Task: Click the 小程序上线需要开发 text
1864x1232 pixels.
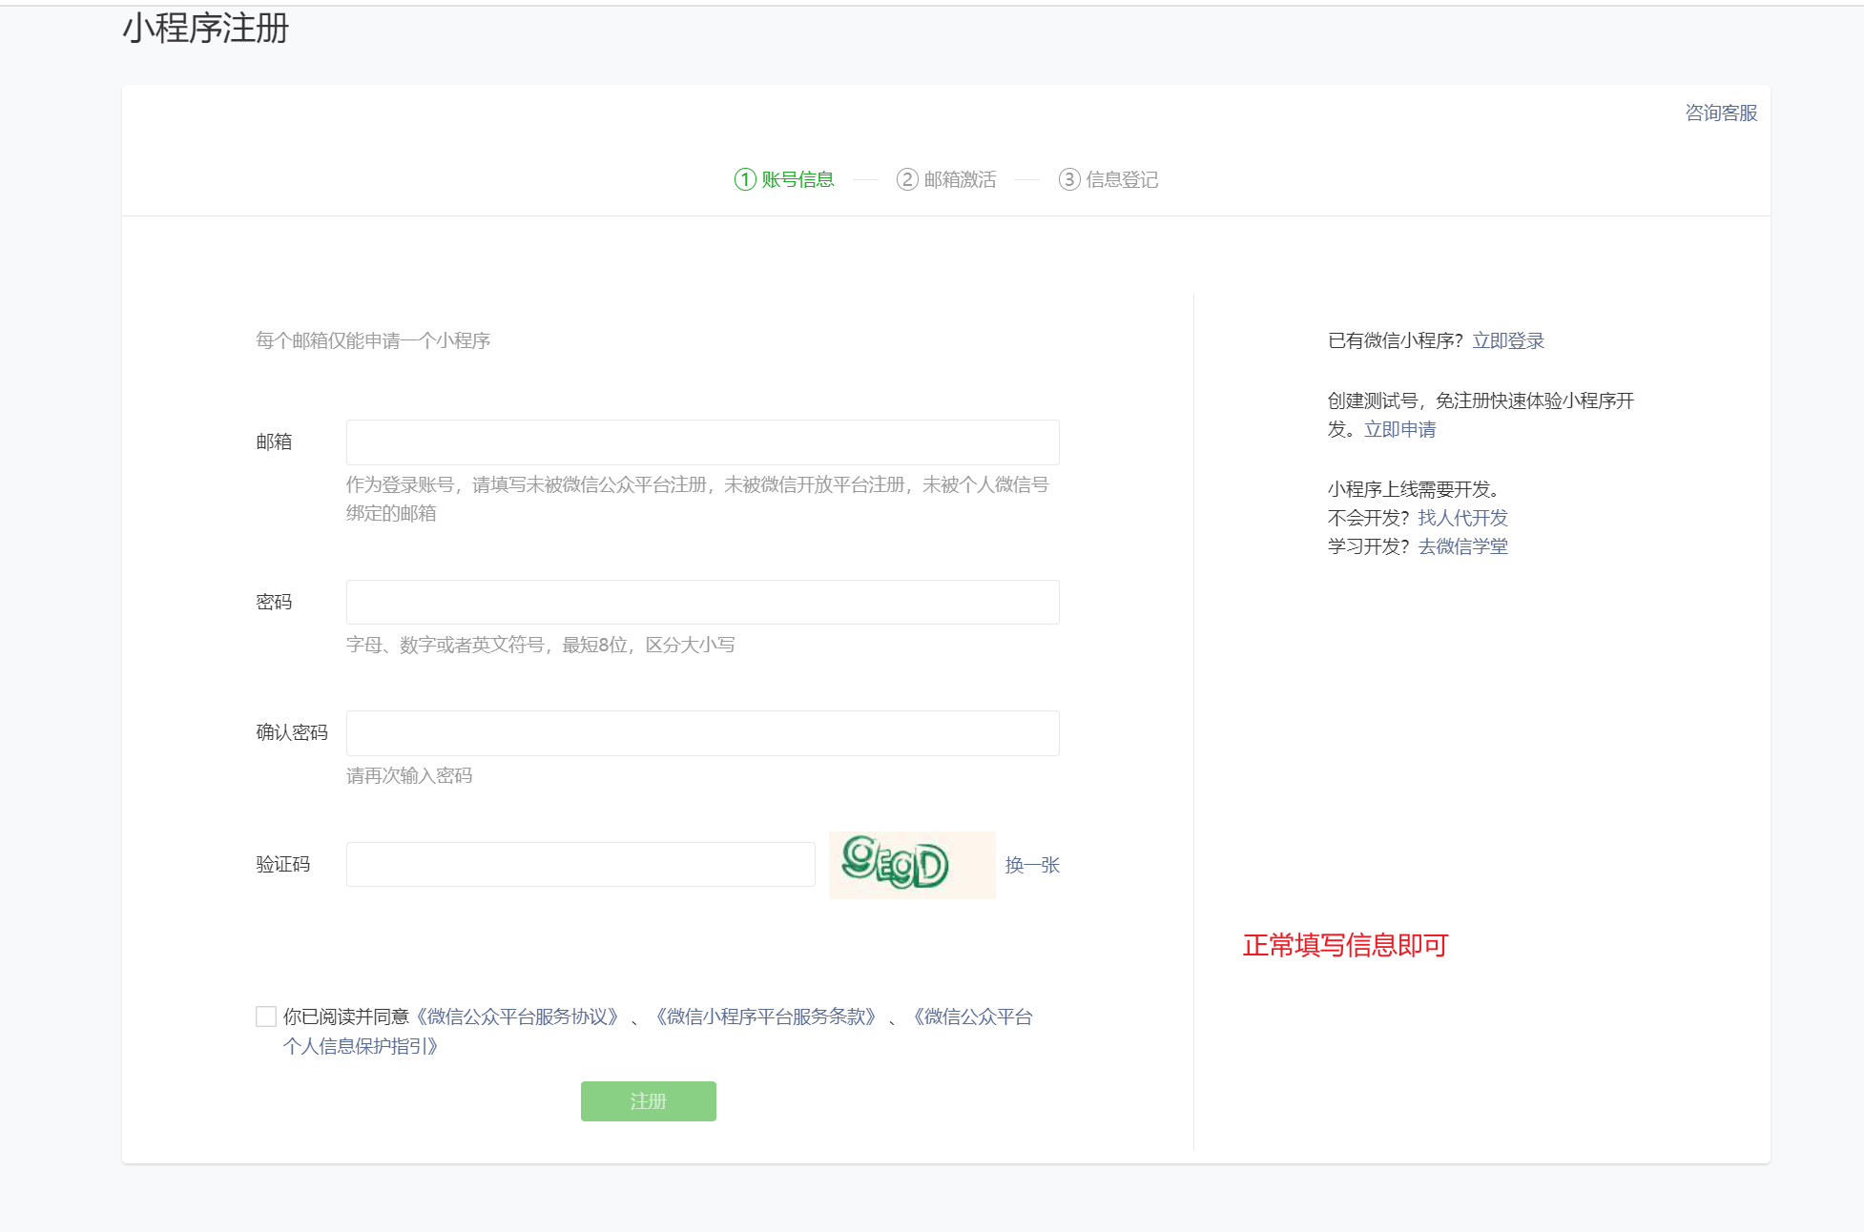Action: [x=1413, y=489]
